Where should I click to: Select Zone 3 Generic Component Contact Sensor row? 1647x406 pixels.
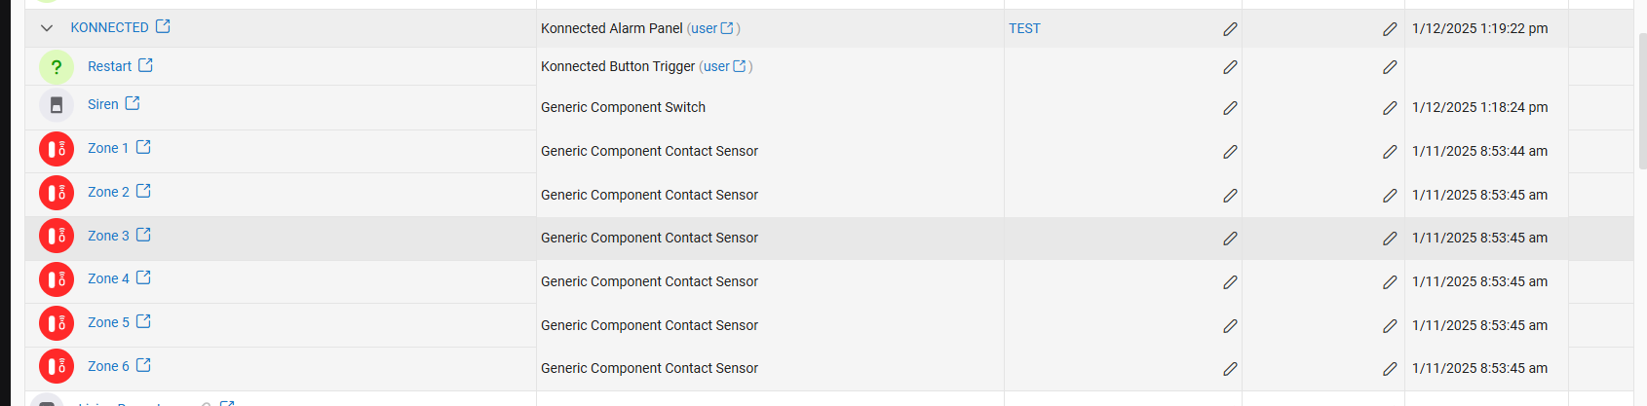[828, 239]
